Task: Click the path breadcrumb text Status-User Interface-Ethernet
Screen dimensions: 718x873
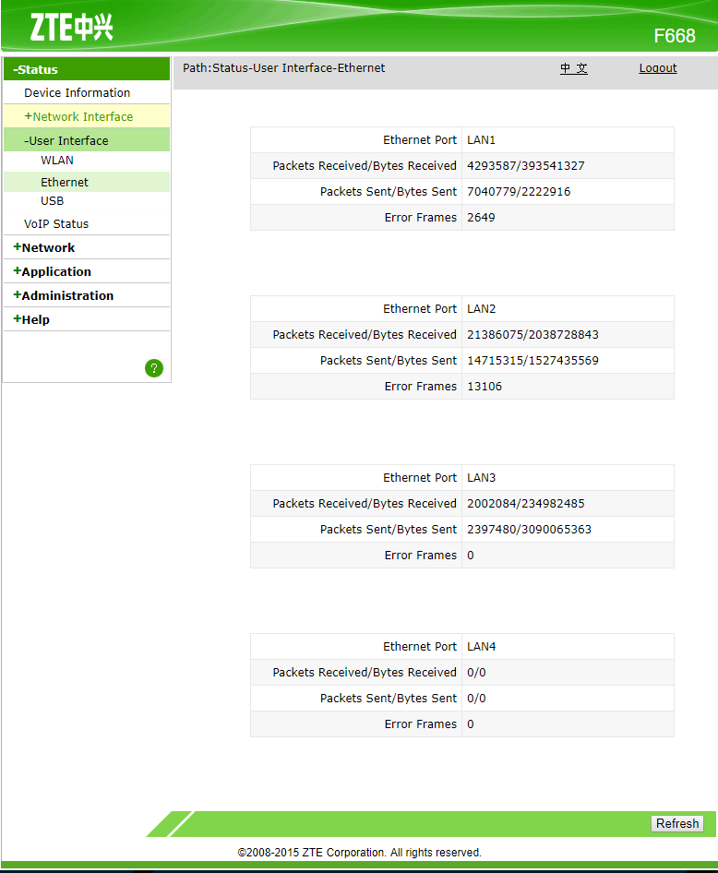Action: (x=298, y=68)
